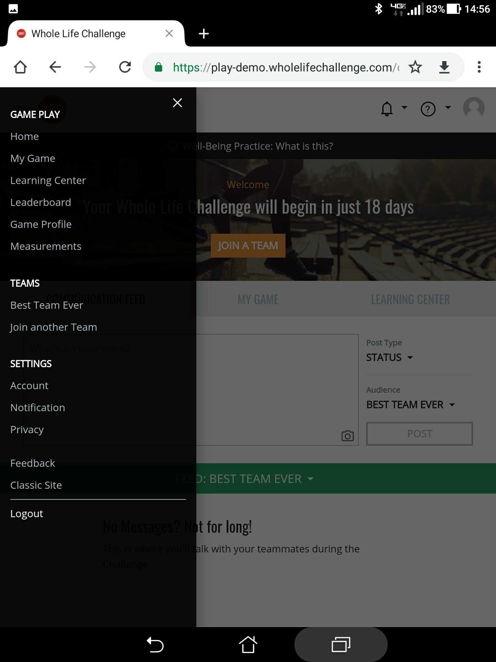Viewport: 496px width, 662px height.
Task: Bookmark page with the star icon
Action: pyautogui.click(x=415, y=67)
